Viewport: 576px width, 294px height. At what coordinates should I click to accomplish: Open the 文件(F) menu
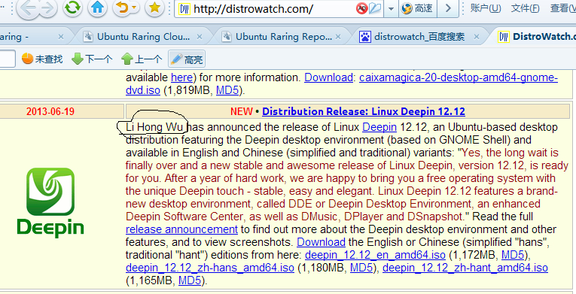526,8
